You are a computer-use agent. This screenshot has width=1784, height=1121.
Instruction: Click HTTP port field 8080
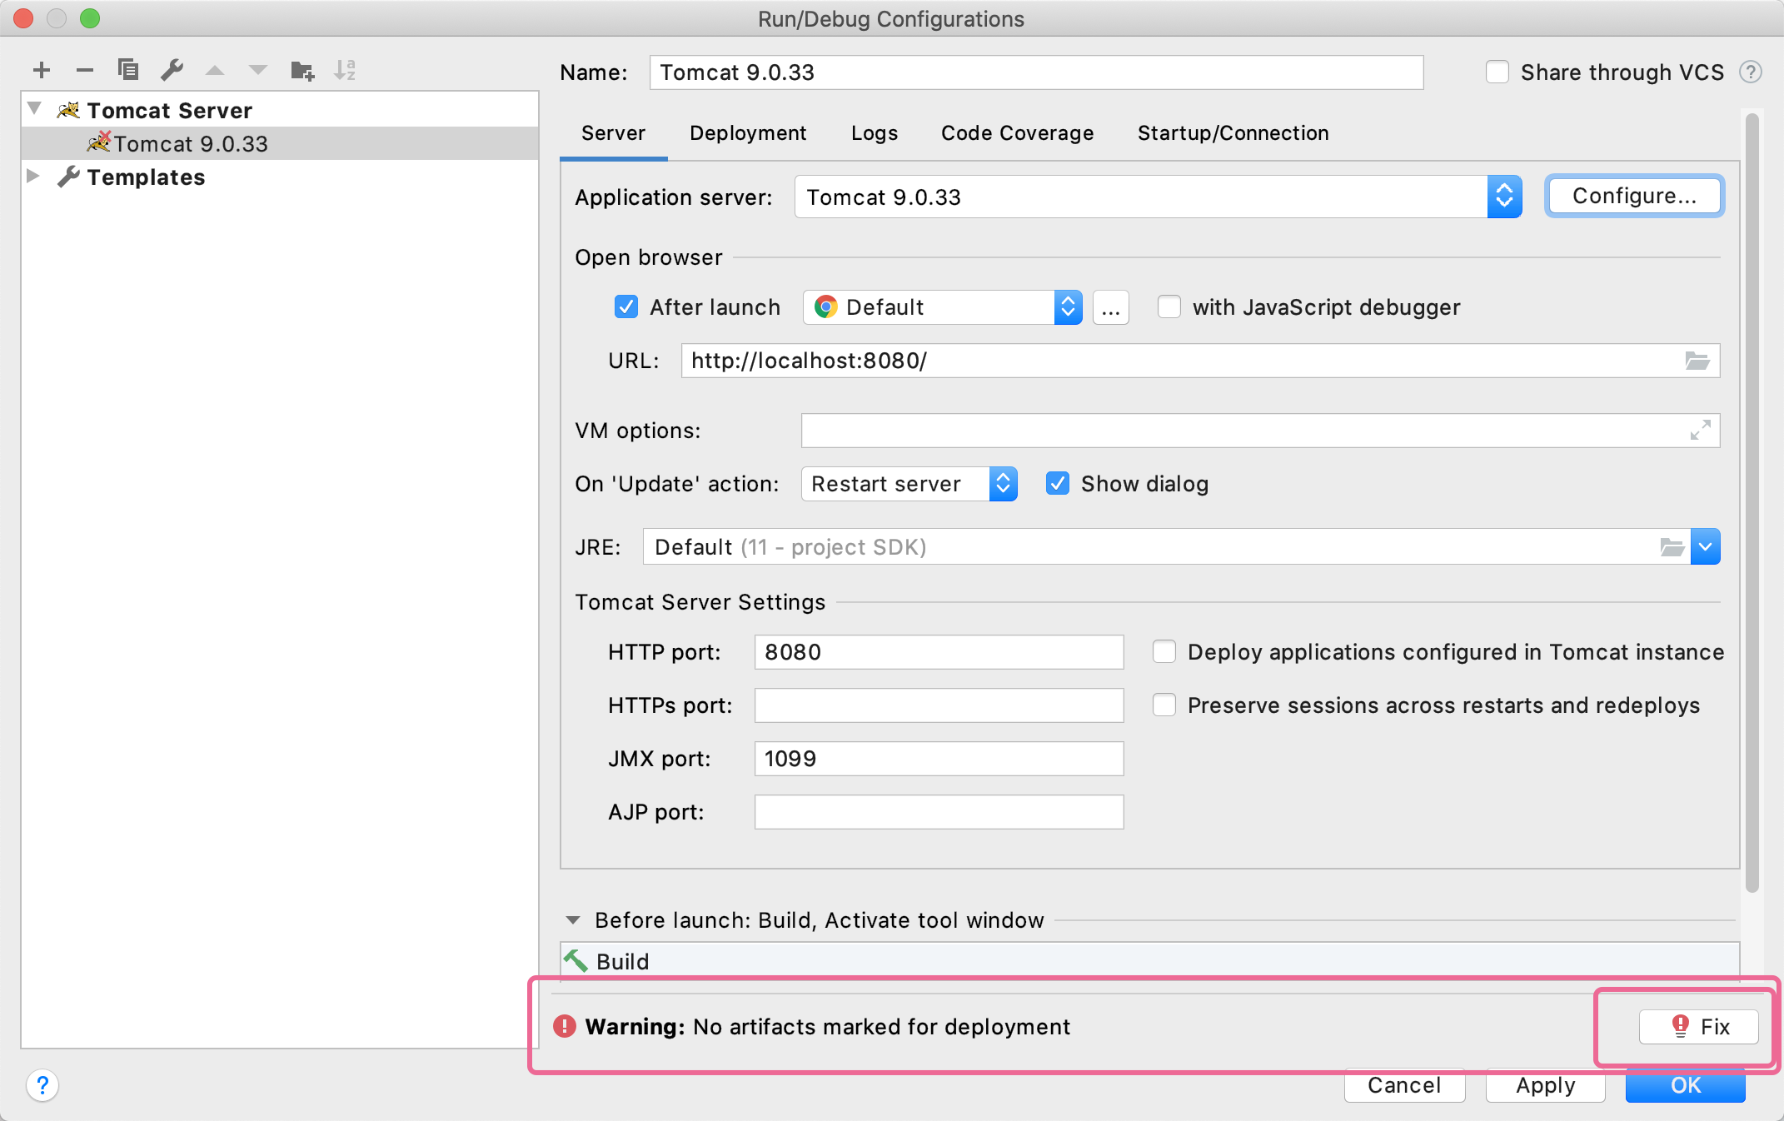coord(939,652)
